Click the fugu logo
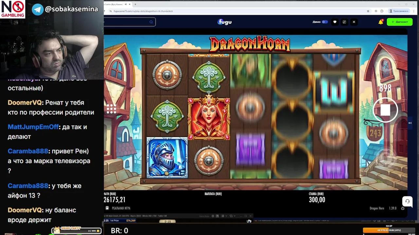419x235 pixels. point(225,22)
